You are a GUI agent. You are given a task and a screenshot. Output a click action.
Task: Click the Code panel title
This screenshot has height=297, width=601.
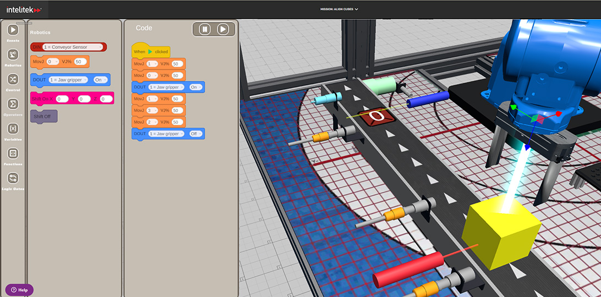pyautogui.click(x=144, y=28)
